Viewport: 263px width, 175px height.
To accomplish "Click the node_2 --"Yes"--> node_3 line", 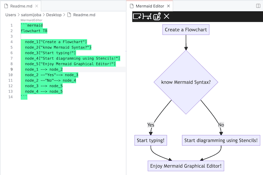I will click(51, 75).
